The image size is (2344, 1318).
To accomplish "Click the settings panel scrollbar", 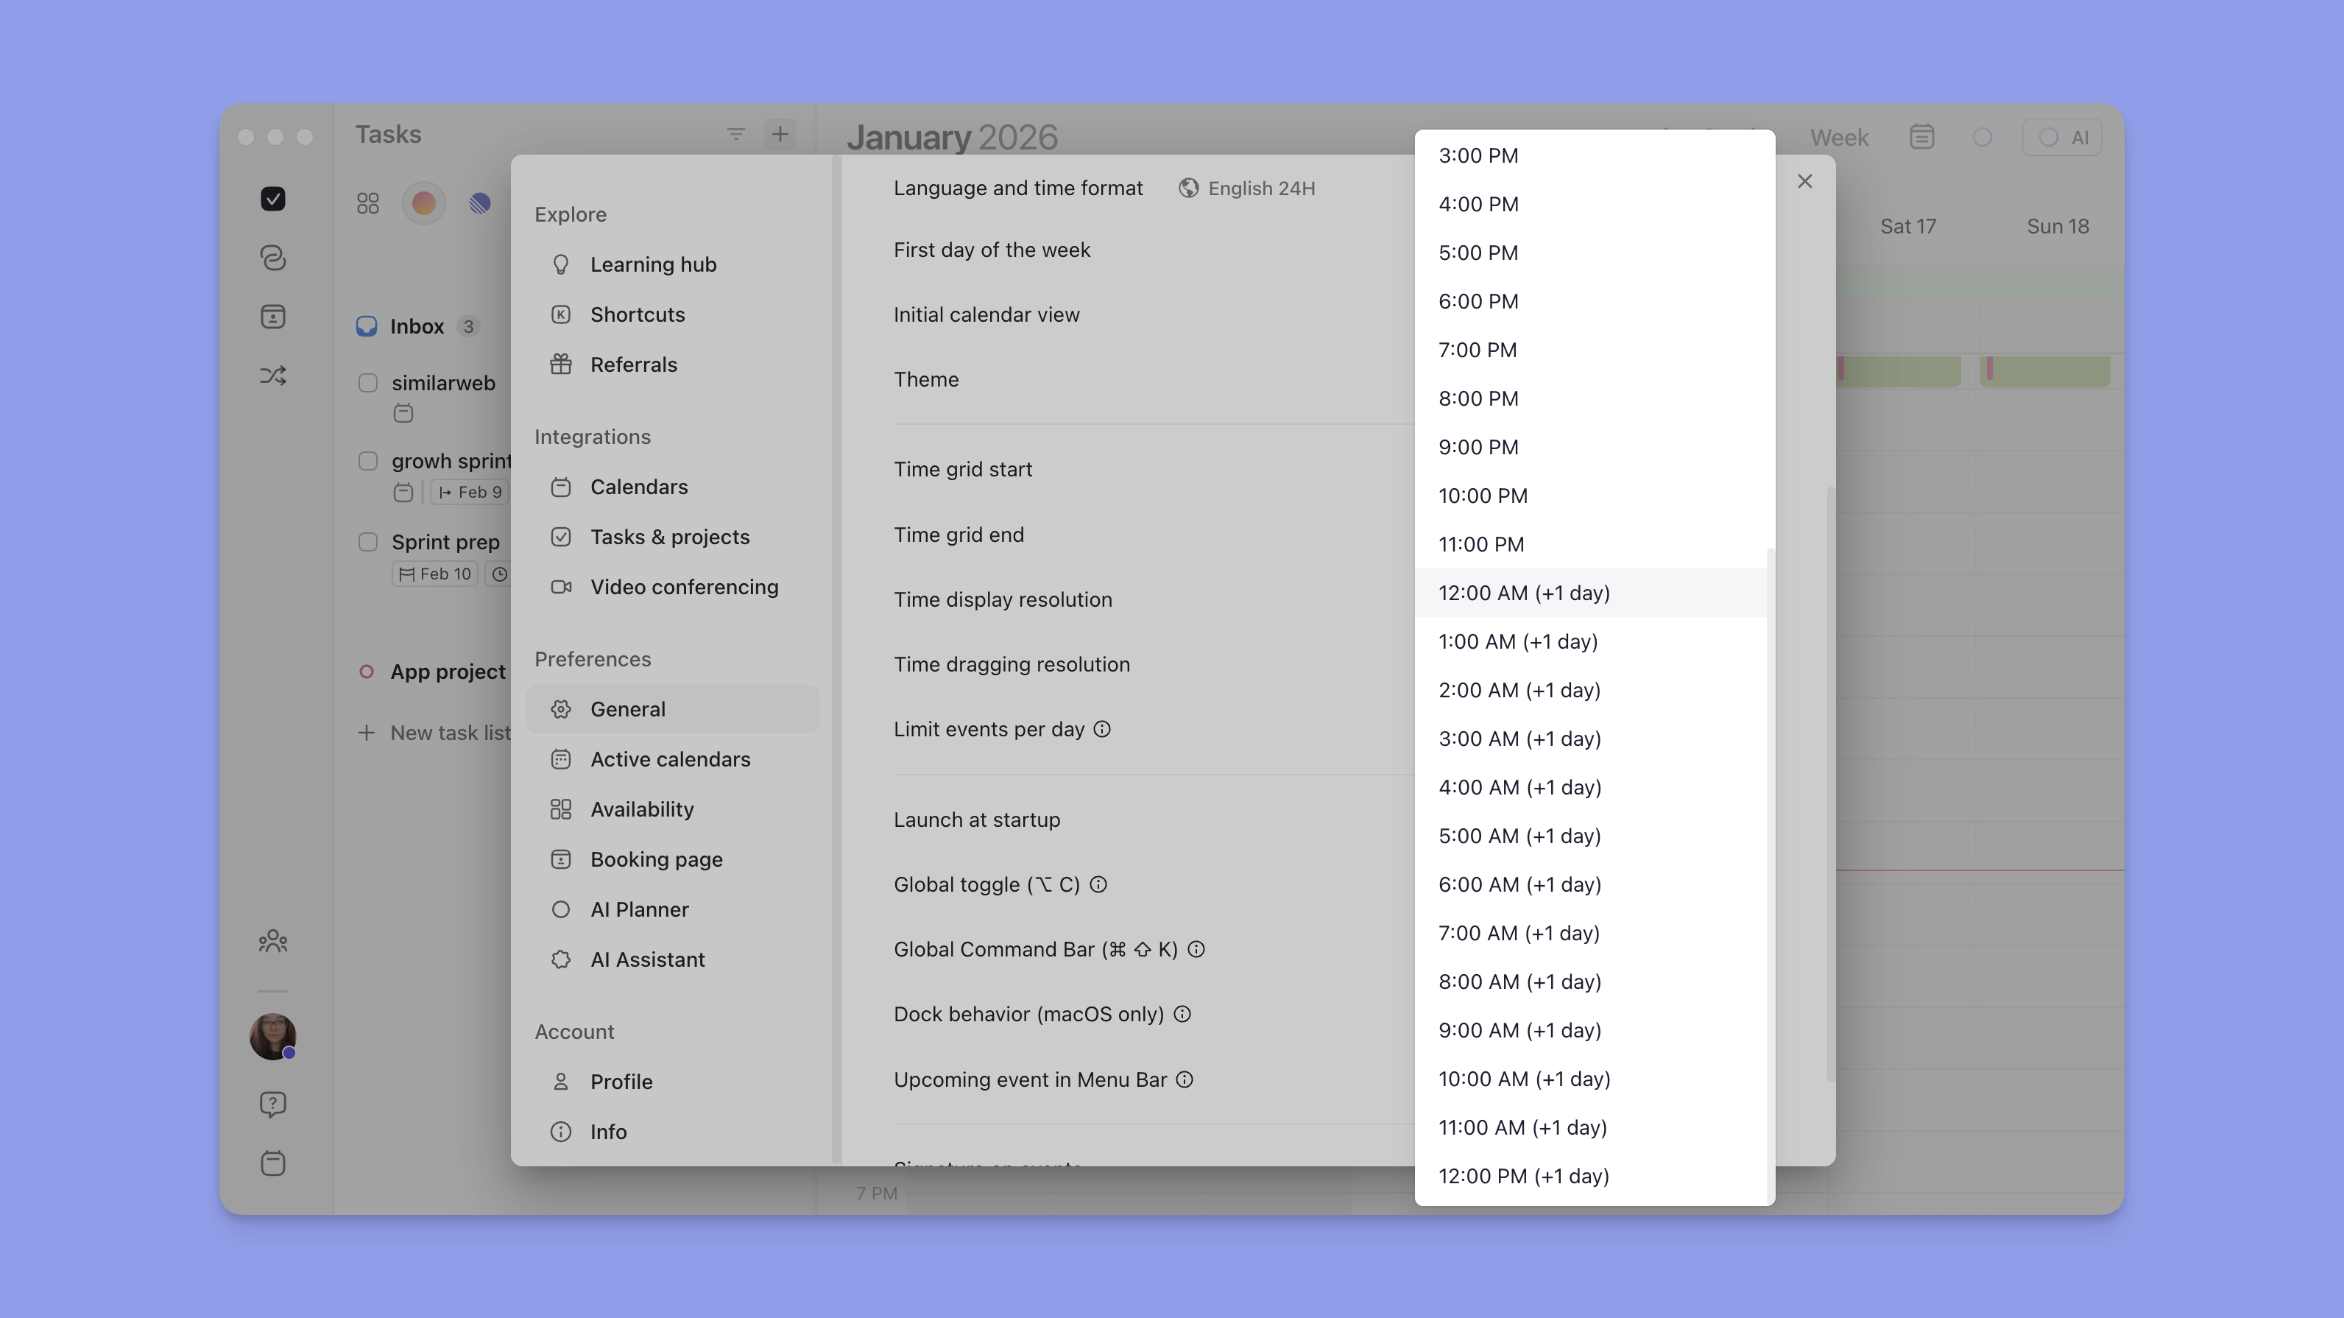I will 1831,785.
